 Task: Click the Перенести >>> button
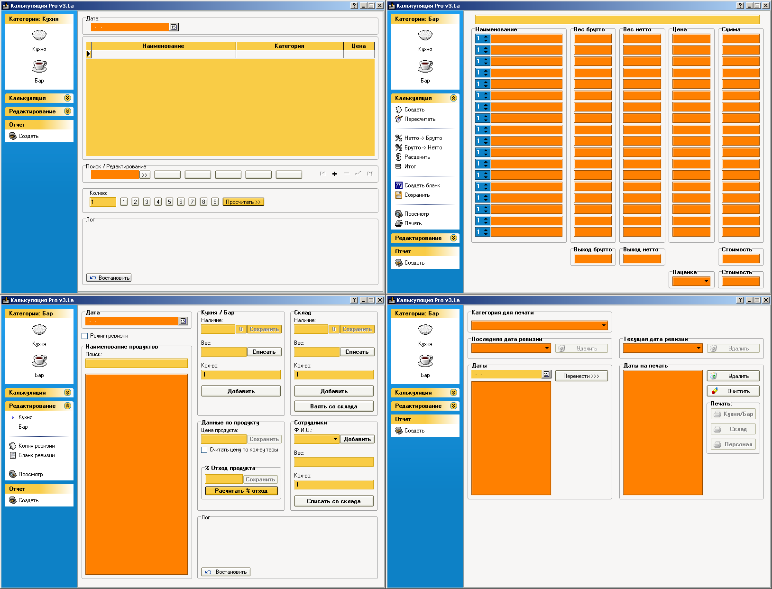[581, 376]
